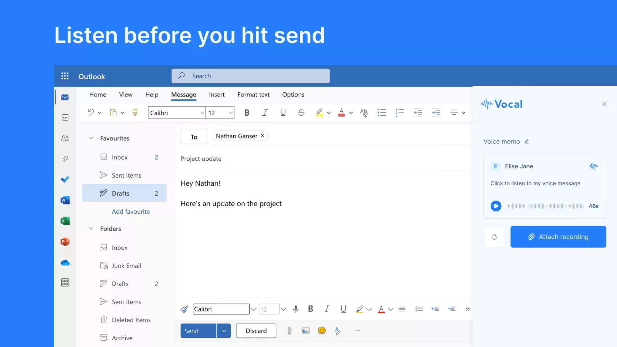Open the Calibri font dropdown in ribbon
Image resolution: width=617 pixels, height=347 pixels.
(202, 113)
